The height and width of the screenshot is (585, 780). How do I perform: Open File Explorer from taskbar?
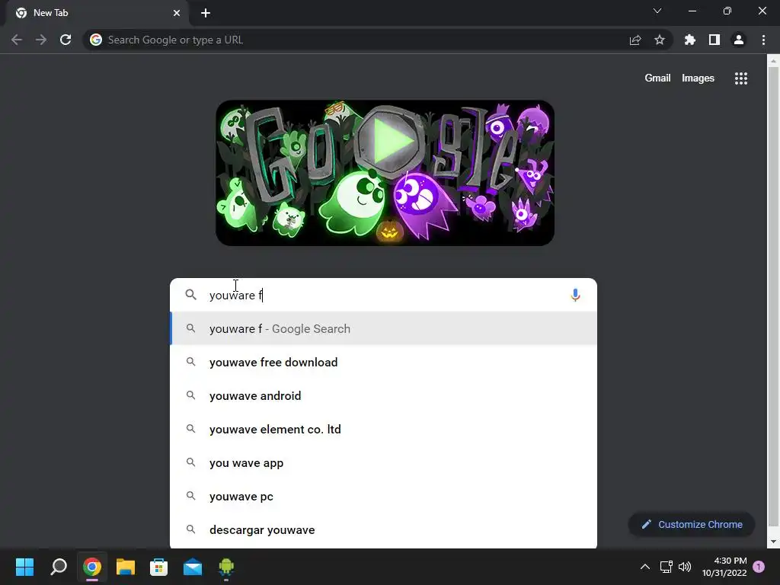coord(126,567)
